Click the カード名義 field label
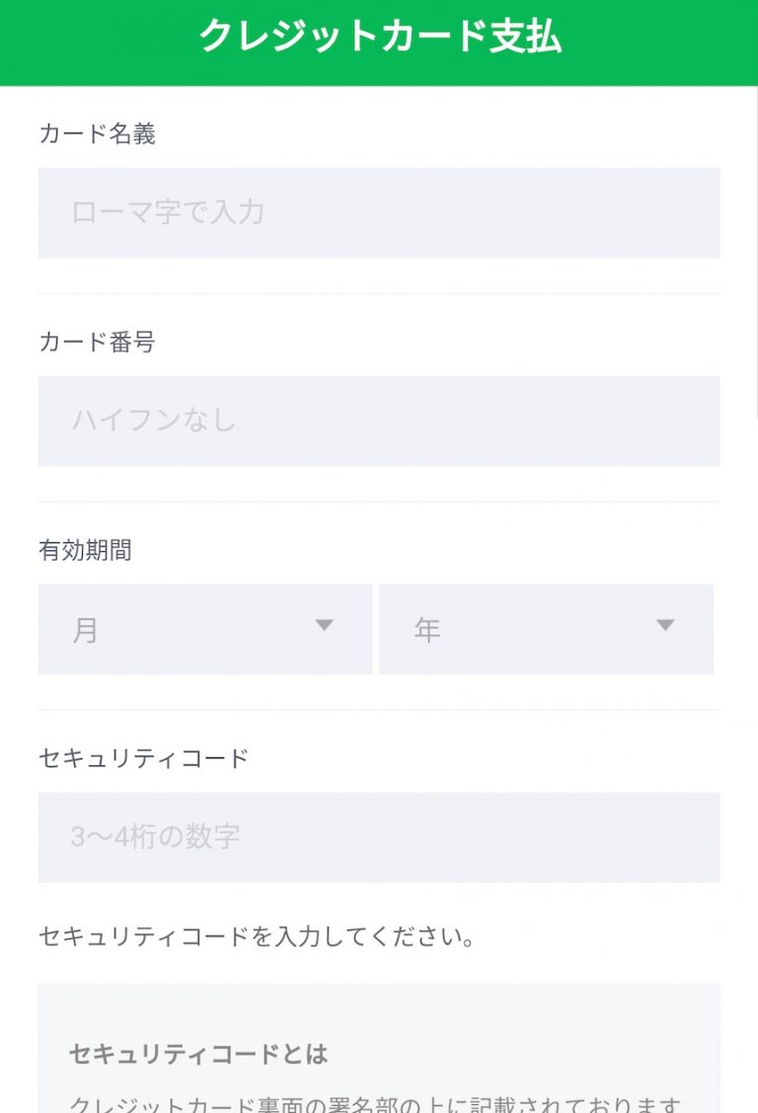This screenshot has width=758, height=1113. pos(97,134)
